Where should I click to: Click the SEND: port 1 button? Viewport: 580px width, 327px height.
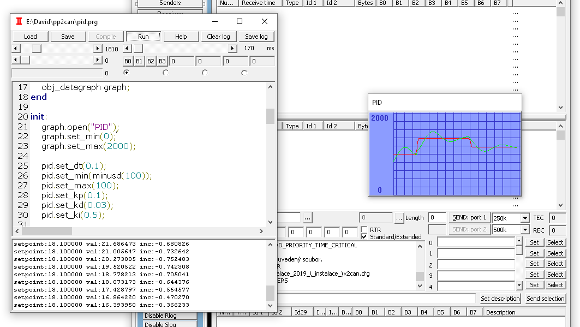click(x=469, y=217)
